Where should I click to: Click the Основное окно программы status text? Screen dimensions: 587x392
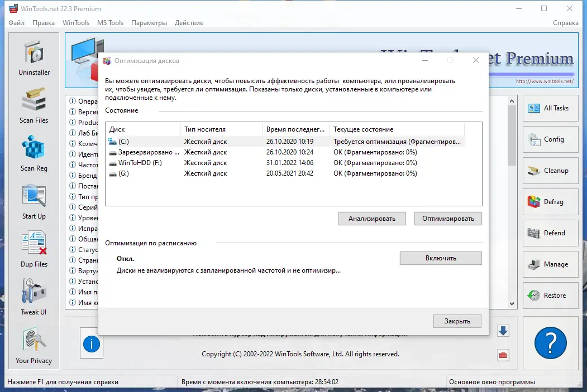click(x=492, y=382)
